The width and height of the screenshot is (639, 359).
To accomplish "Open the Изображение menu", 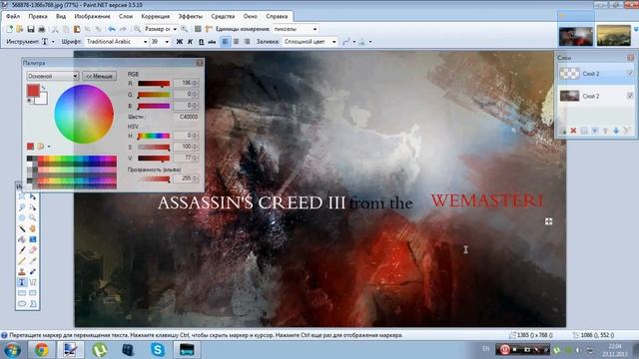I will (x=92, y=16).
